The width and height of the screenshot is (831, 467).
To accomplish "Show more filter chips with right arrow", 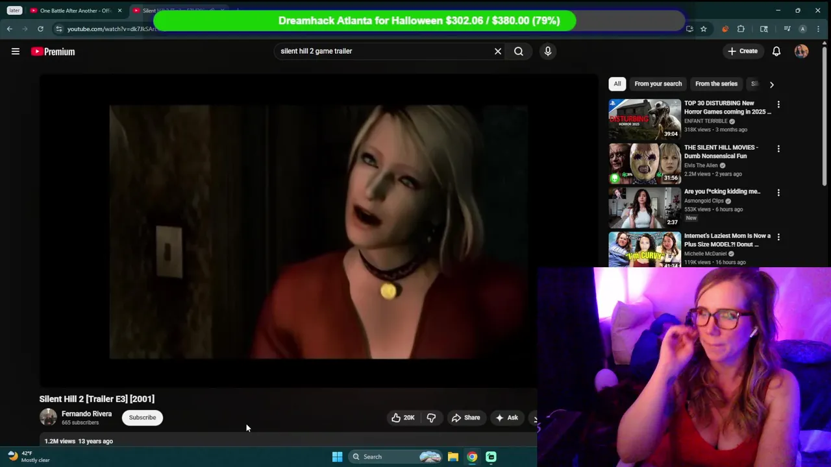I will (x=771, y=84).
